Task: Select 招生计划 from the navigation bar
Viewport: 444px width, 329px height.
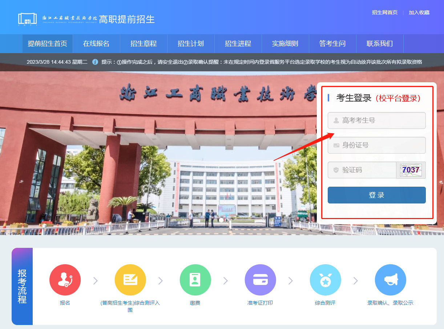Action: [x=191, y=44]
